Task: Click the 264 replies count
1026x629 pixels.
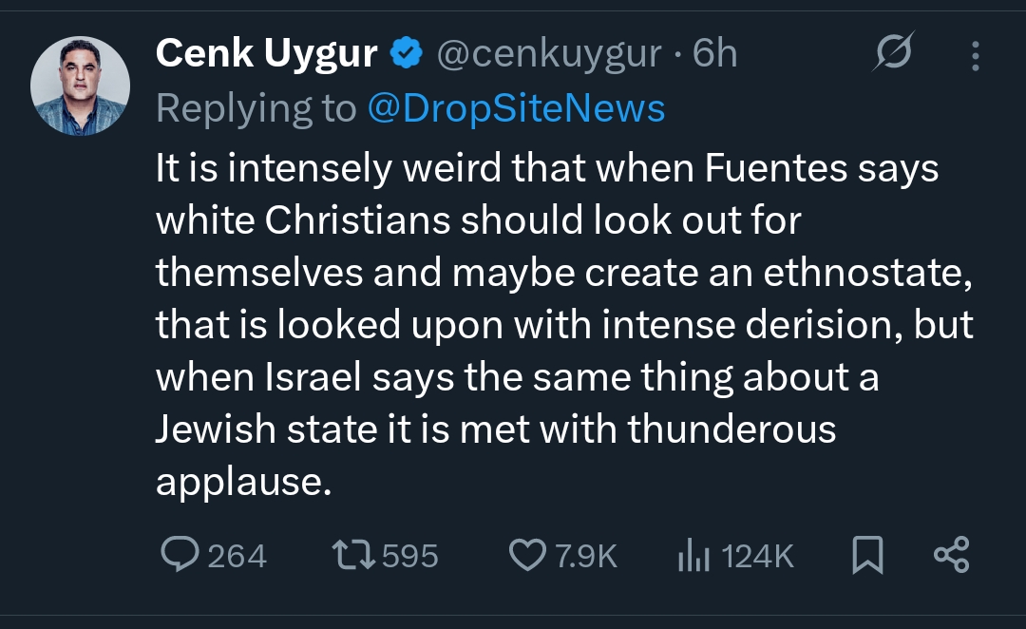Action: pos(237,556)
